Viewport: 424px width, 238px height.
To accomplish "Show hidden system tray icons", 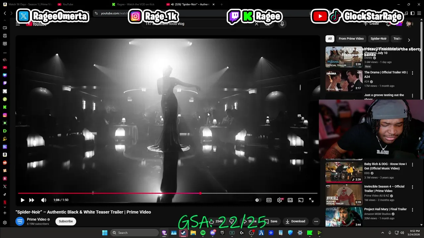I will click(x=383, y=233).
